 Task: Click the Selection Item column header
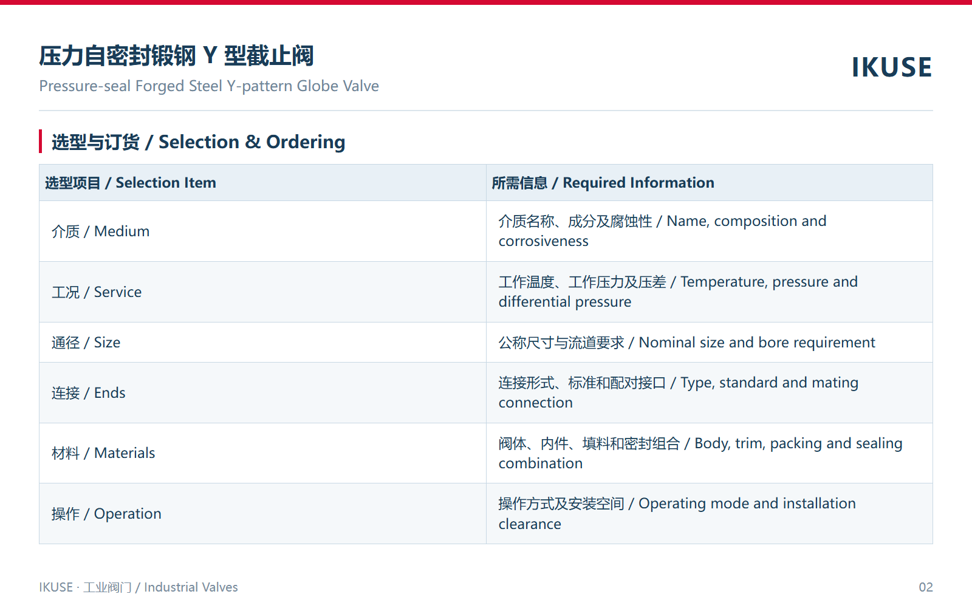(262, 183)
